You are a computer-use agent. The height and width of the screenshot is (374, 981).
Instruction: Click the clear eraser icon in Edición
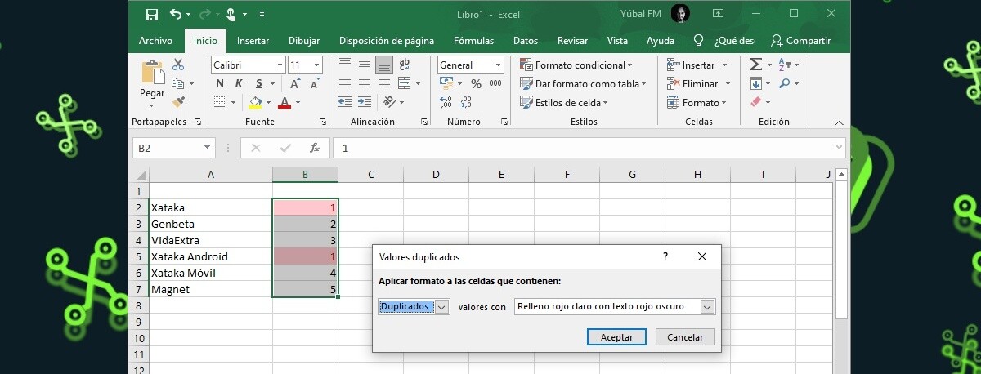[x=755, y=102]
